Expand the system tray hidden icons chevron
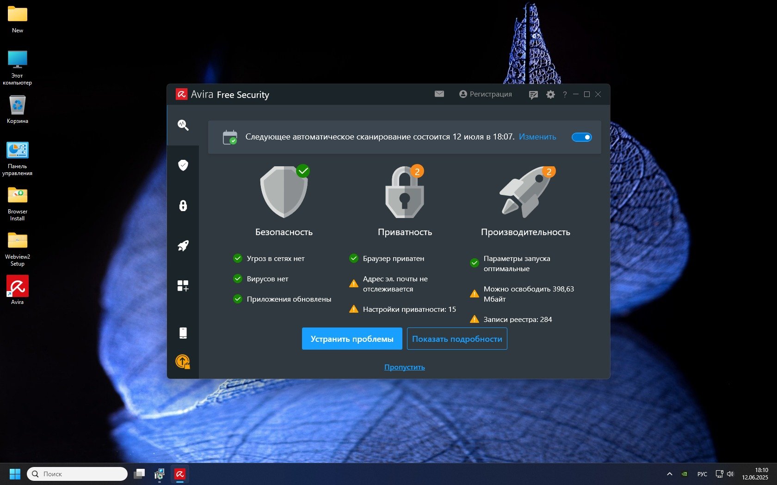The height and width of the screenshot is (485, 777). pyautogui.click(x=669, y=474)
